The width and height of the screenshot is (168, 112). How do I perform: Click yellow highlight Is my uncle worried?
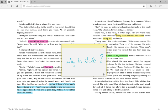pyautogui.click(x=130, y=36)
